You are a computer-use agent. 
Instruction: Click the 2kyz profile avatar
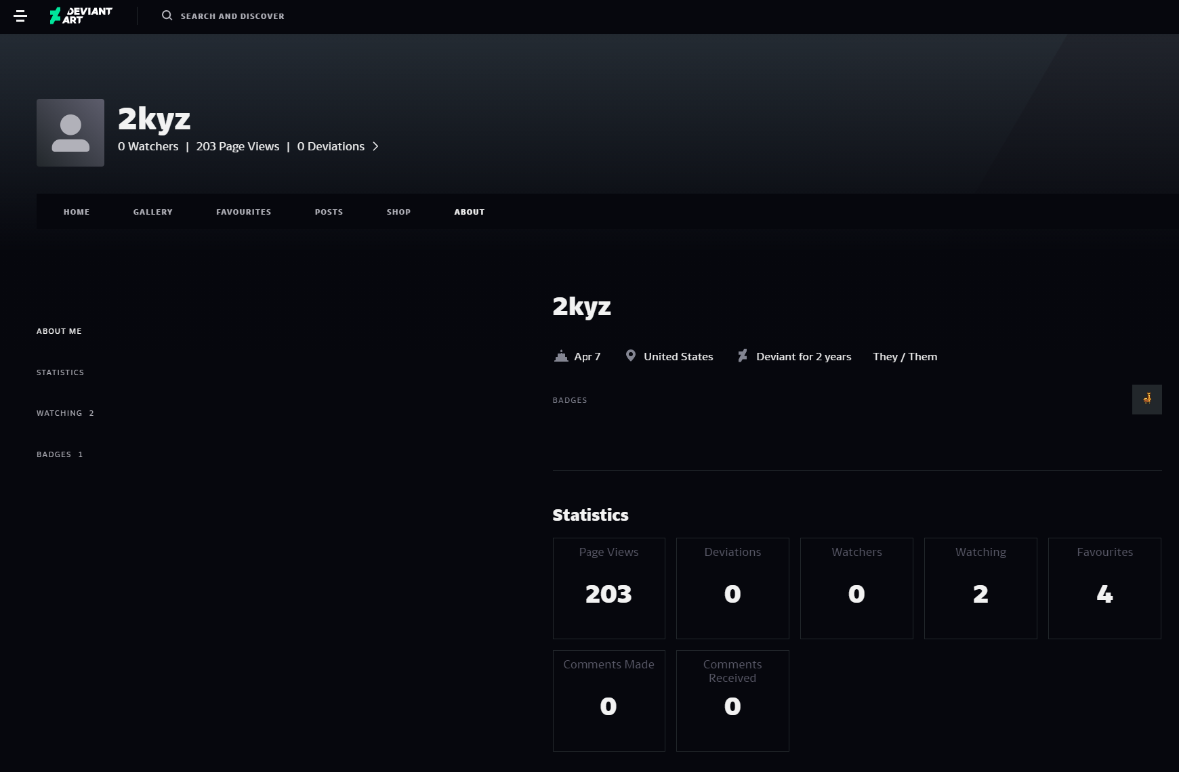click(x=70, y=133)
